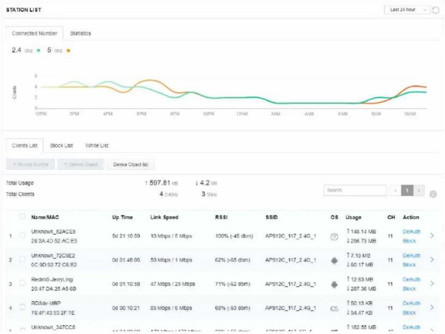This screenshot has height=334, width=445.
Task: Tick the select-all checkbox in table header
Action: (22, 216)
